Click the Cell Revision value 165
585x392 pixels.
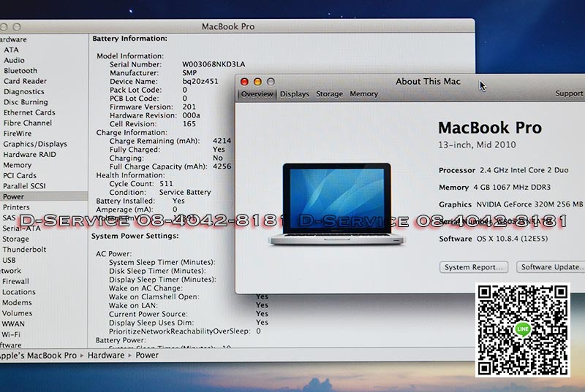[x=189, y=124]
